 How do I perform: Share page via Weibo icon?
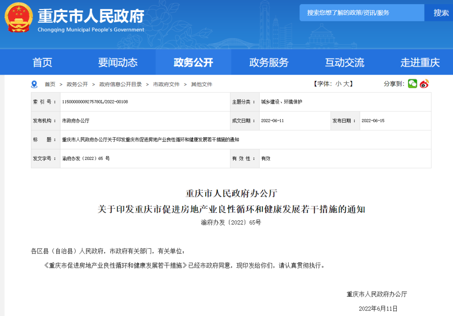coord(424,84)
